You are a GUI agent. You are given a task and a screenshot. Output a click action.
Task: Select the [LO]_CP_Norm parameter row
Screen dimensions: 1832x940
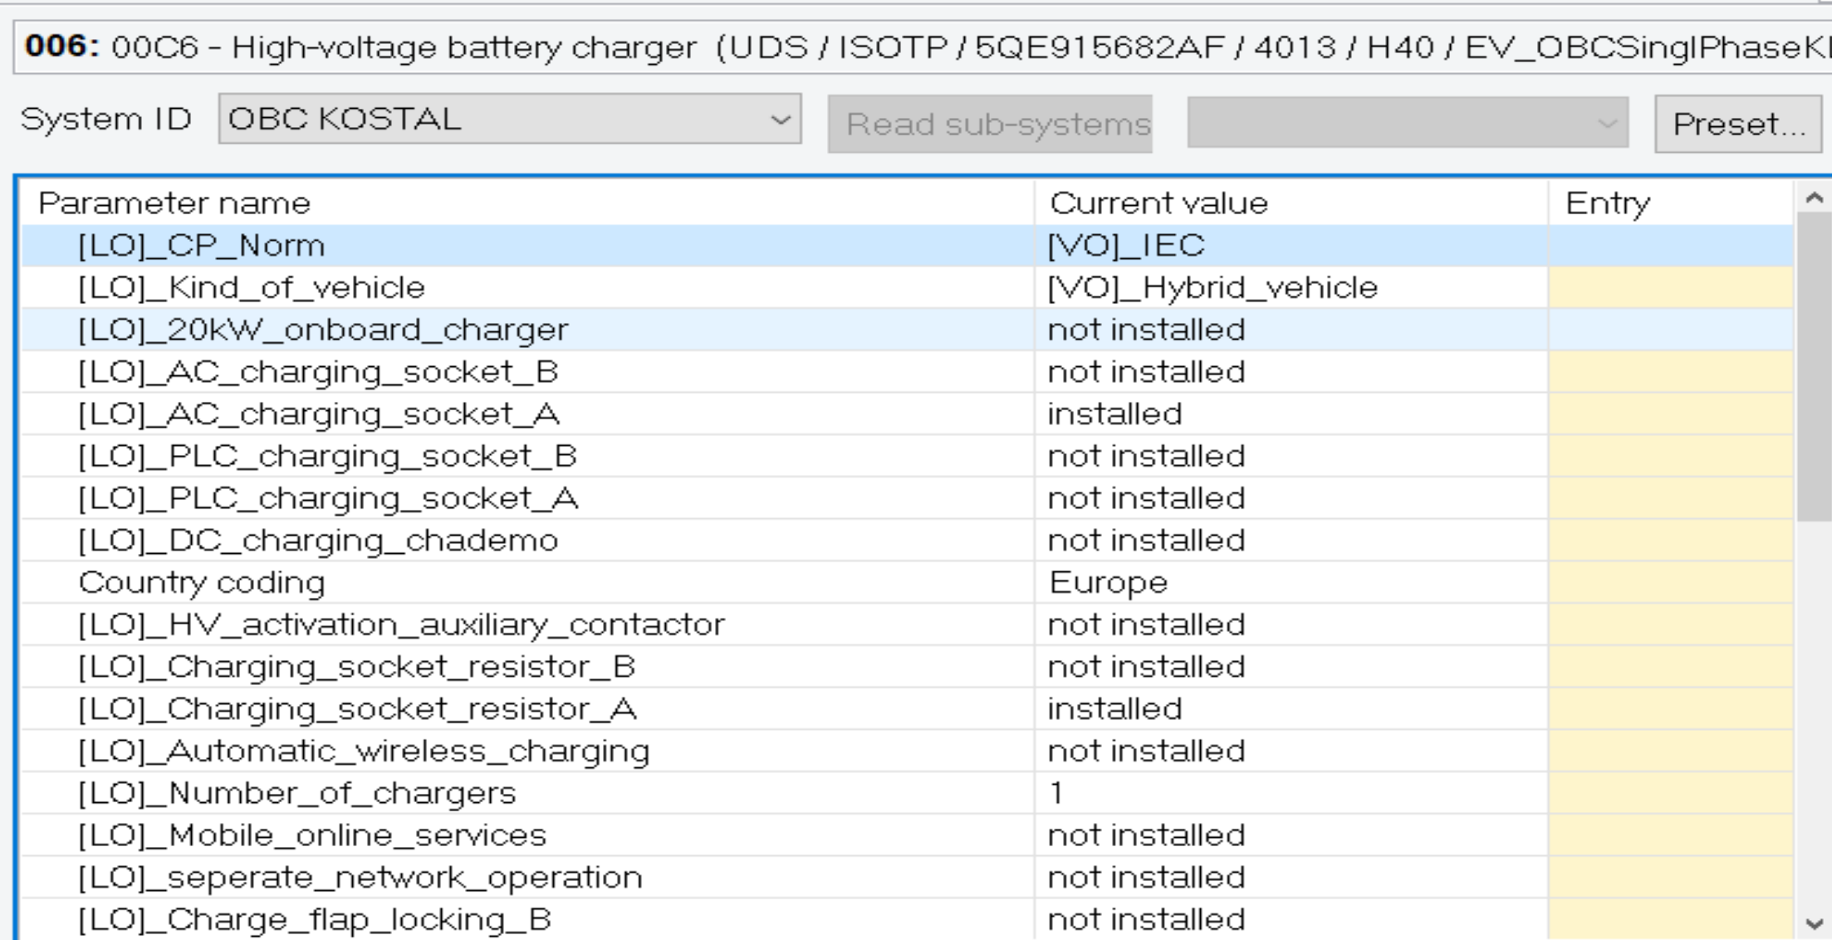(x=201, y=246)
